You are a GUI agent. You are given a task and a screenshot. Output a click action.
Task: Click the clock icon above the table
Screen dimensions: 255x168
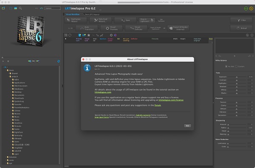pyautogui.click(x=70, y=35)
